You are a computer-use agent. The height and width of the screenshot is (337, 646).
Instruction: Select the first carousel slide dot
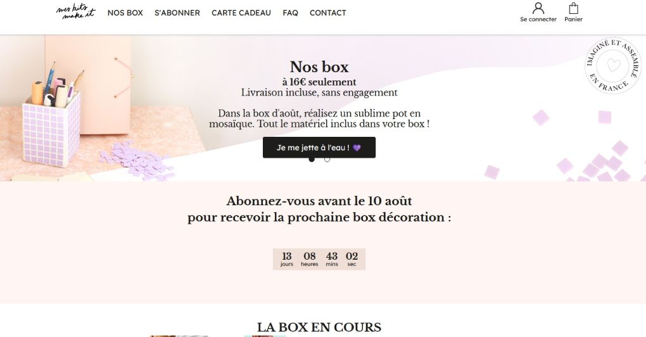(312, 160)
